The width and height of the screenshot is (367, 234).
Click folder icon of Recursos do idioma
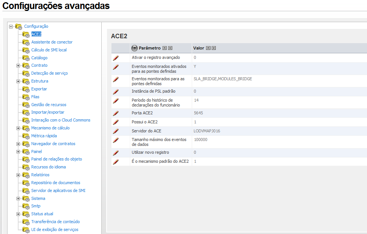tap(26, 167)
